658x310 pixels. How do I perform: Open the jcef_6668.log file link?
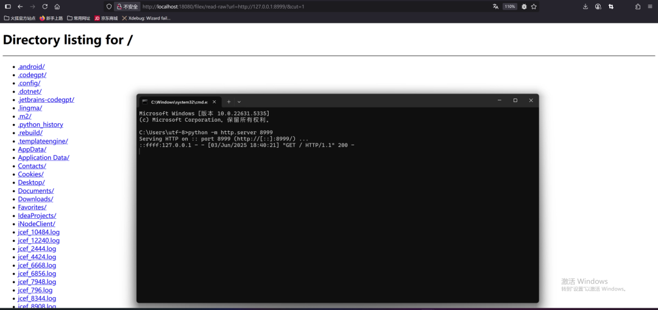[x=37, y=265]
